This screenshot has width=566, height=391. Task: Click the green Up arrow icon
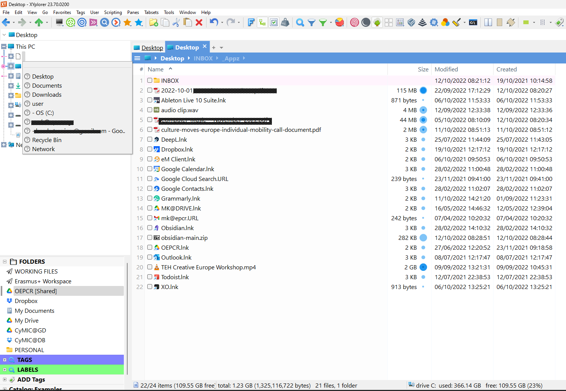pos(39,23)
